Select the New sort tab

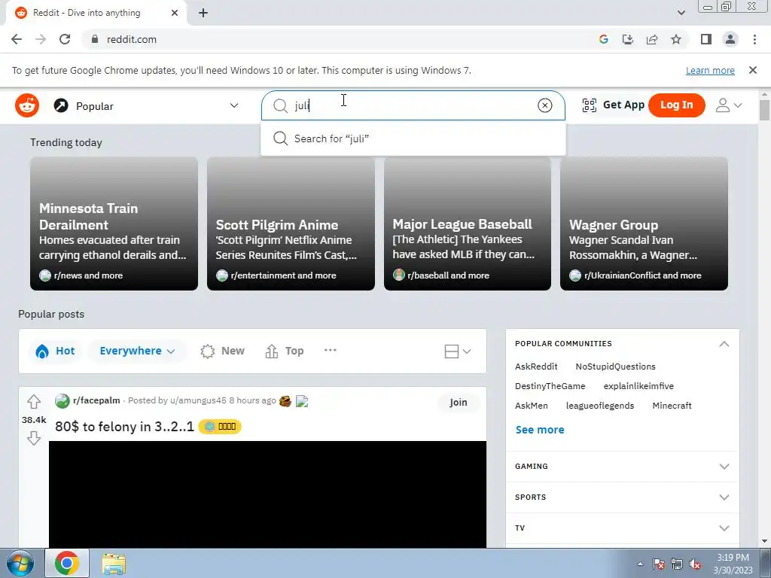(x=222, y=351)
